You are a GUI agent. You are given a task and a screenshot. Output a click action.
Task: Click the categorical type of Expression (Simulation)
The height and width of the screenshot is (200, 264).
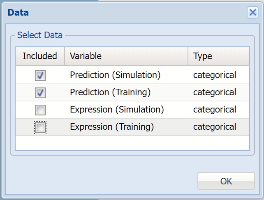point(215,110)
